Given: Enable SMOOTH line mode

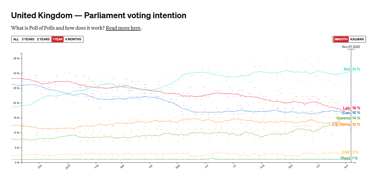Looking at the screenshot, I should 341,39.
